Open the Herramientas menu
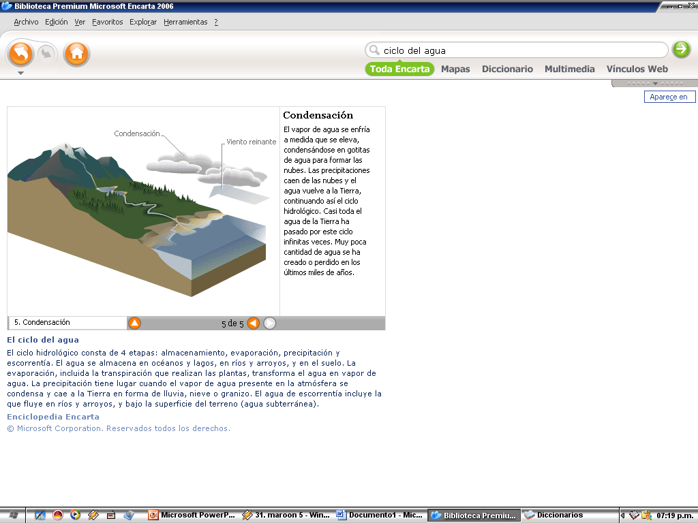 click(185, 22)
